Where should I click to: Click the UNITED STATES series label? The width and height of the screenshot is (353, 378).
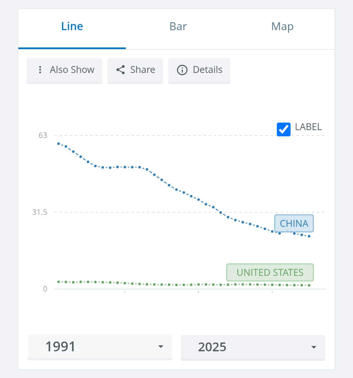(270, 272)
